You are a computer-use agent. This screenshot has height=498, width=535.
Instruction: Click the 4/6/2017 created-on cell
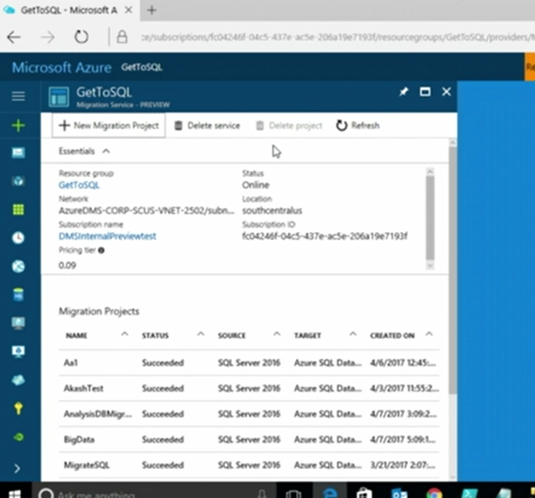[403, 362]
